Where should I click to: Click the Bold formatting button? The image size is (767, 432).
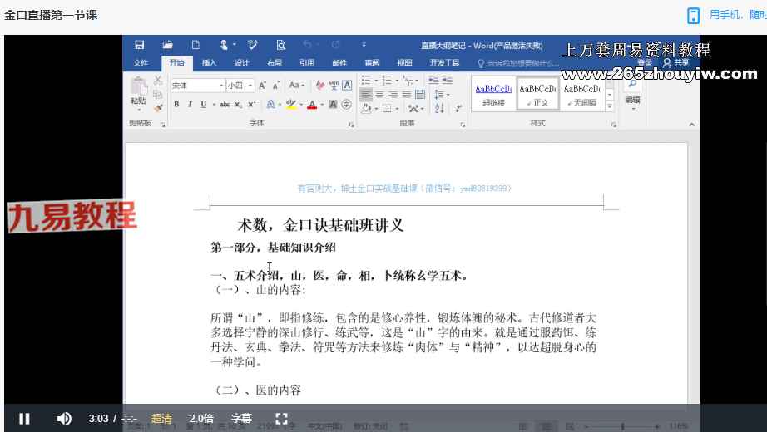(x=176, y=105)
